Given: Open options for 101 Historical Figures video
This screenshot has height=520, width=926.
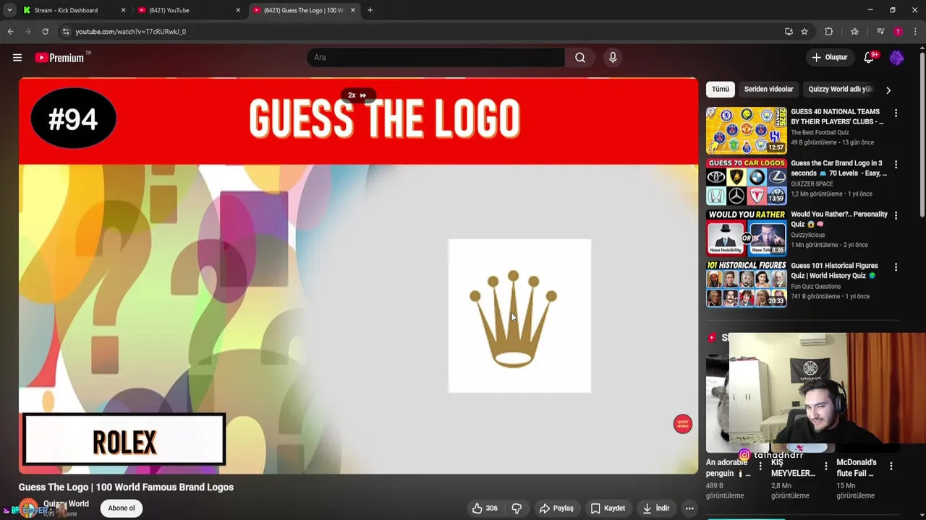Looking at the screenshot, I should coord(896,267).
